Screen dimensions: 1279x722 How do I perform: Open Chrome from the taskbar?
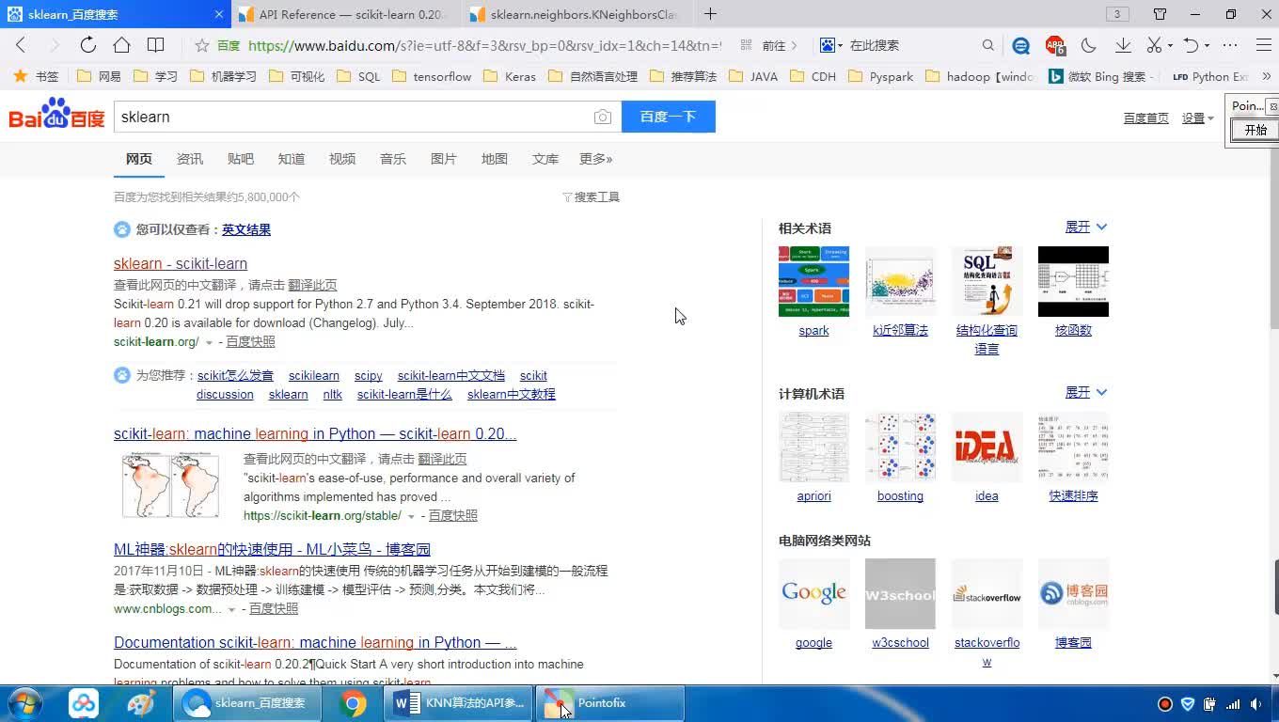tap(353, 703)
